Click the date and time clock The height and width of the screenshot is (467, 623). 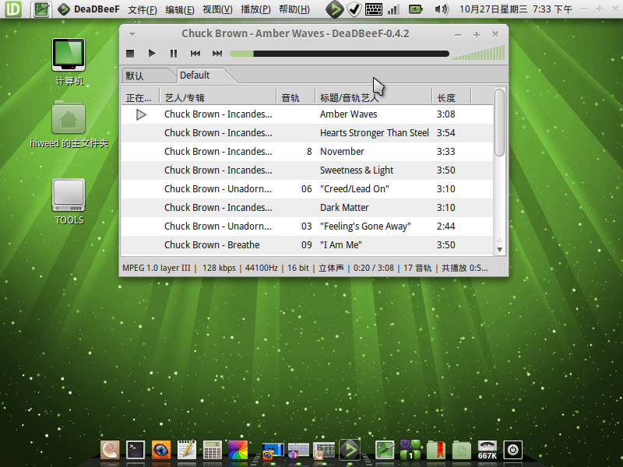[516, 9]
